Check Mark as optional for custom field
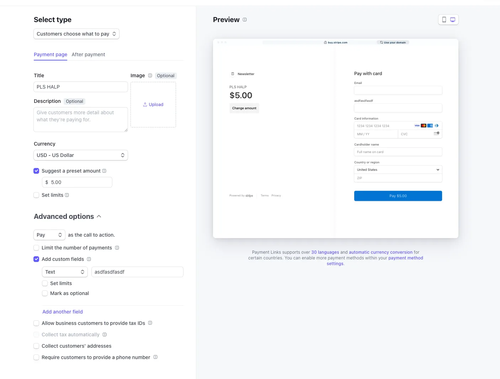Image resolution: width=500 pixels, height=379 pixels. coord(45,293)
